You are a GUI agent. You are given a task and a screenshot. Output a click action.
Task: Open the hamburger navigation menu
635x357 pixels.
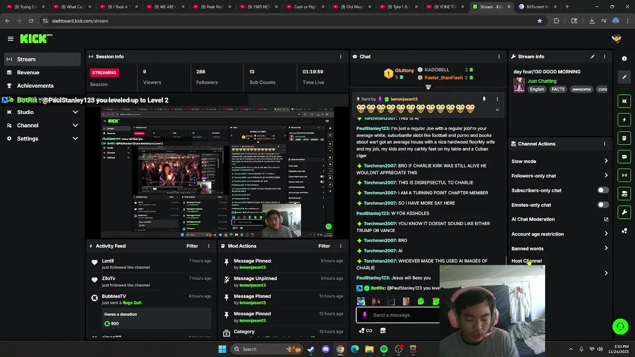pyautogui.click(x=10, y=39)
